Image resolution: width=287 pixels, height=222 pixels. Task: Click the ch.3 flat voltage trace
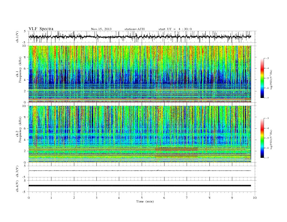pos(140,171)
